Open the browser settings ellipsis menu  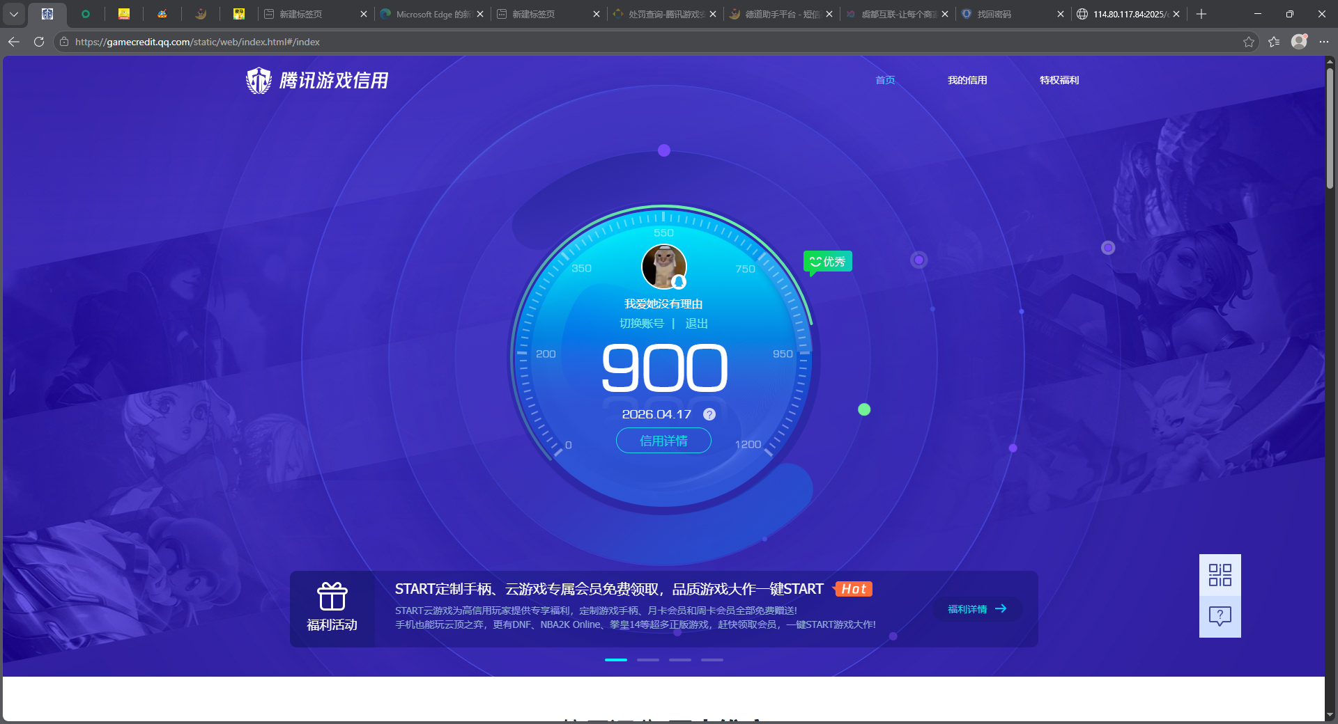1325,42
